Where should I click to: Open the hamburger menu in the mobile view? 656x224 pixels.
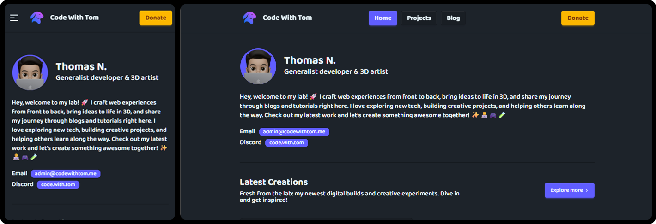point(14,18)
